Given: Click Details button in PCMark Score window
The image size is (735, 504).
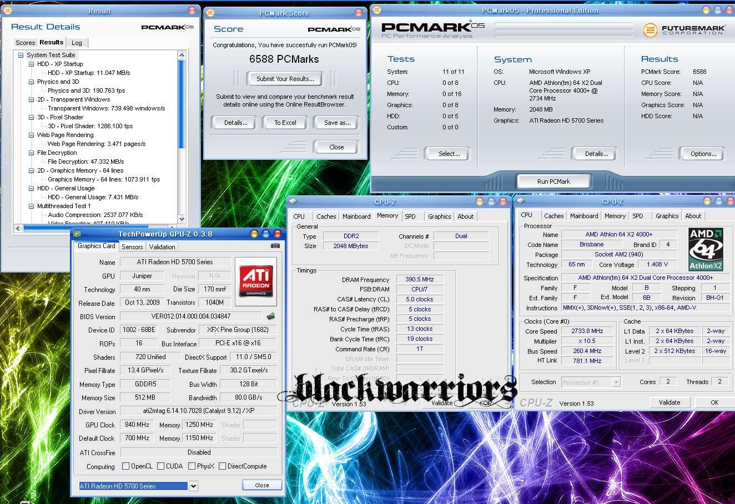Looking at the screenshot, I should coord(235,123).
